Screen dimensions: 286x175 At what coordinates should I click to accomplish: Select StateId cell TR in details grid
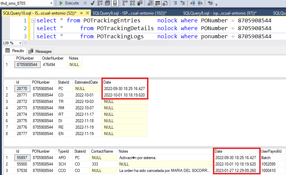click(x=65, y=102)
